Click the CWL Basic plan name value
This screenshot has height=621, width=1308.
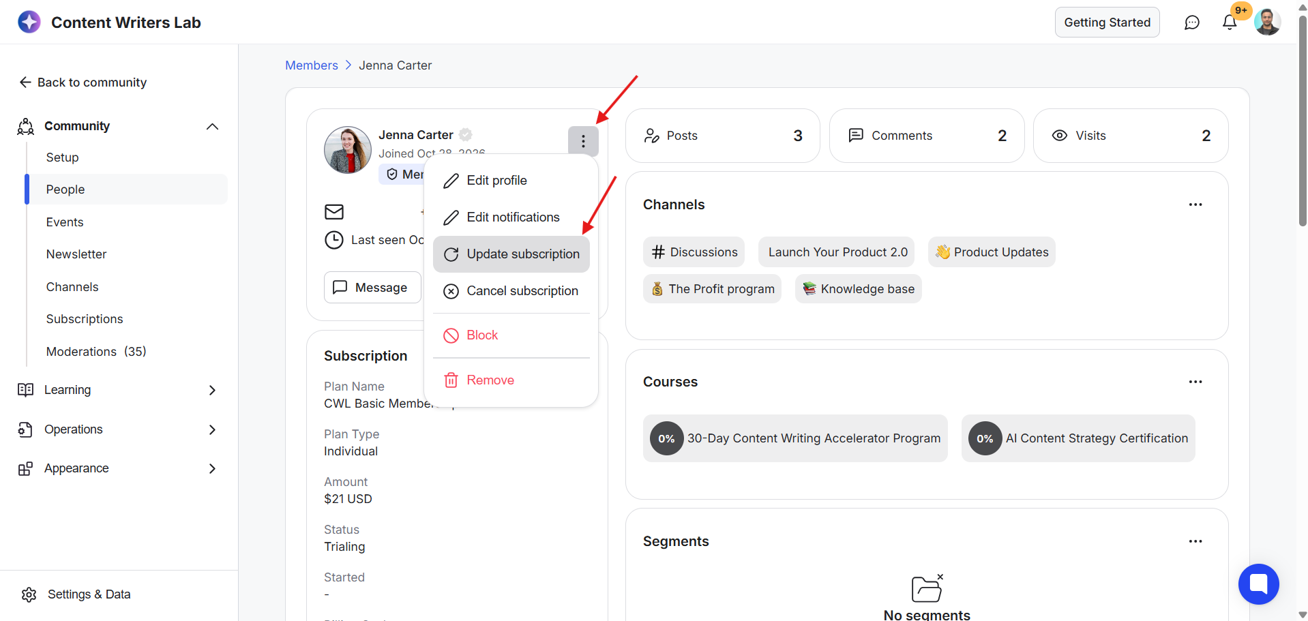pos(389,404)
